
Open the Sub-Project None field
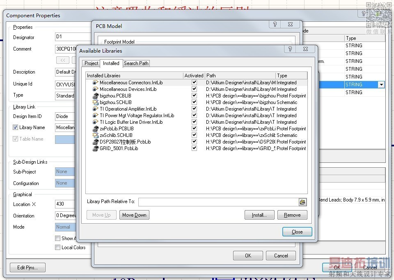65,172
